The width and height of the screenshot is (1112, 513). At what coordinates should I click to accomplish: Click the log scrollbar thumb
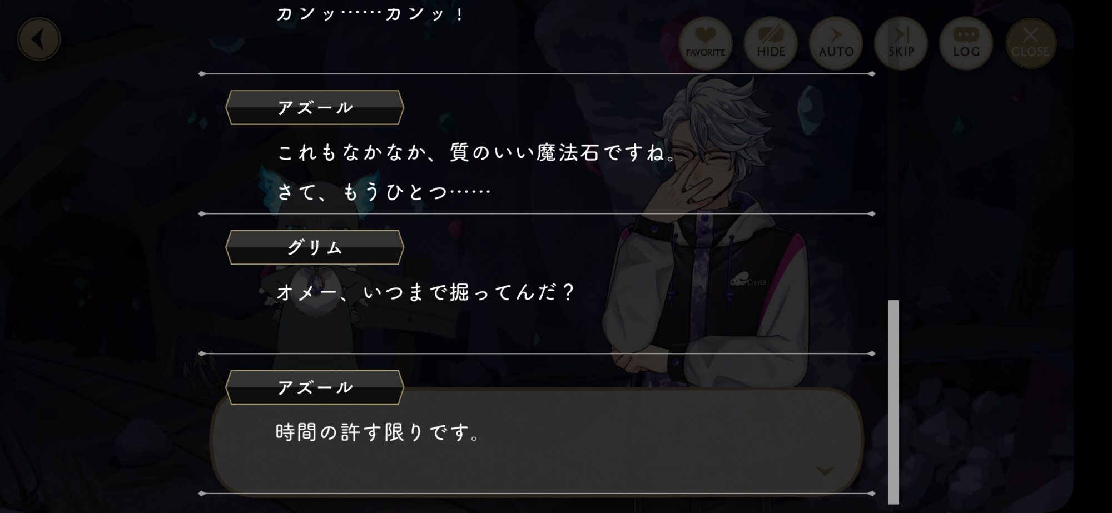coord(893,402)
